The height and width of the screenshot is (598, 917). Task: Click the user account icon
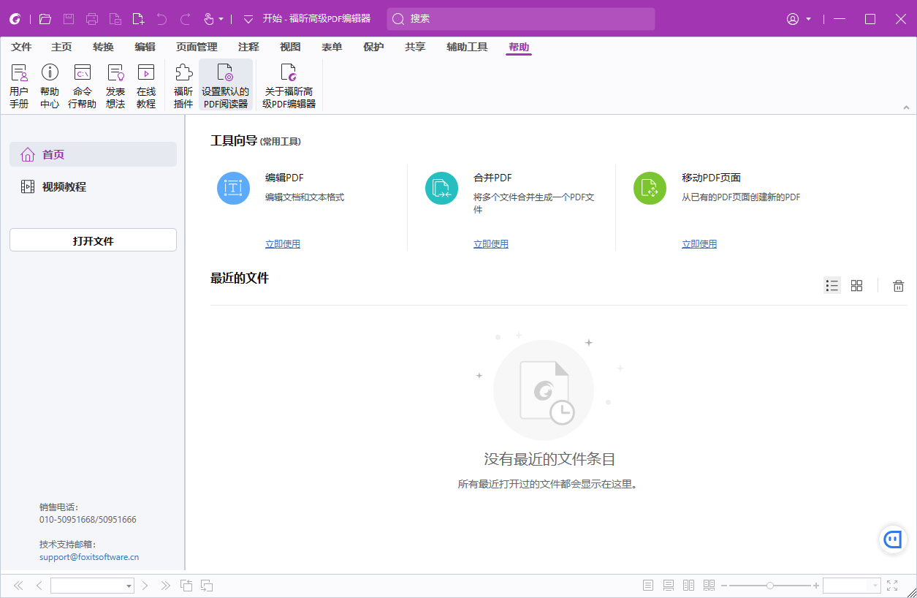(793, 19)
